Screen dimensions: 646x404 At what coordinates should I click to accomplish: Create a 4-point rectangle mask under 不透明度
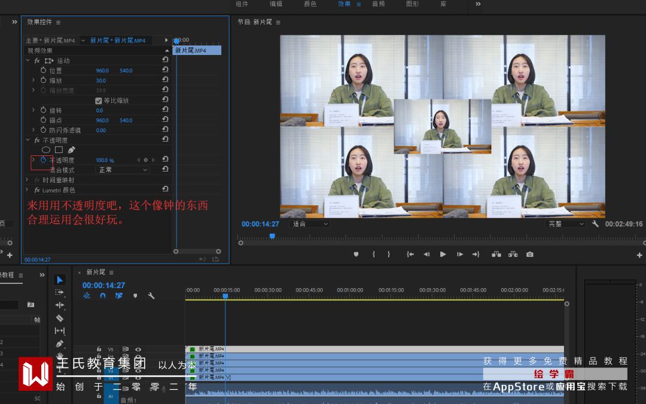(x=59, y=150)
